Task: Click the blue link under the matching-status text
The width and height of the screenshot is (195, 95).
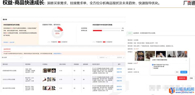Action: click(9, 42)
